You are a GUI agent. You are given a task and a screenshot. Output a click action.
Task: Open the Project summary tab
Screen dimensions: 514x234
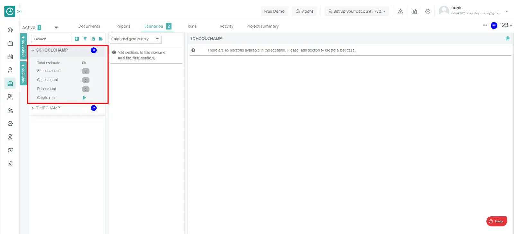[262, 26]
